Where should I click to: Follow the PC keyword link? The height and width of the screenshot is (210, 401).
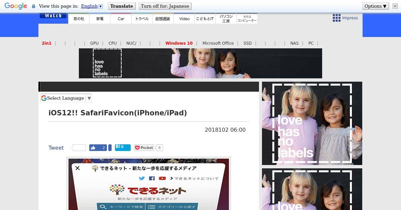pos(311,43)
